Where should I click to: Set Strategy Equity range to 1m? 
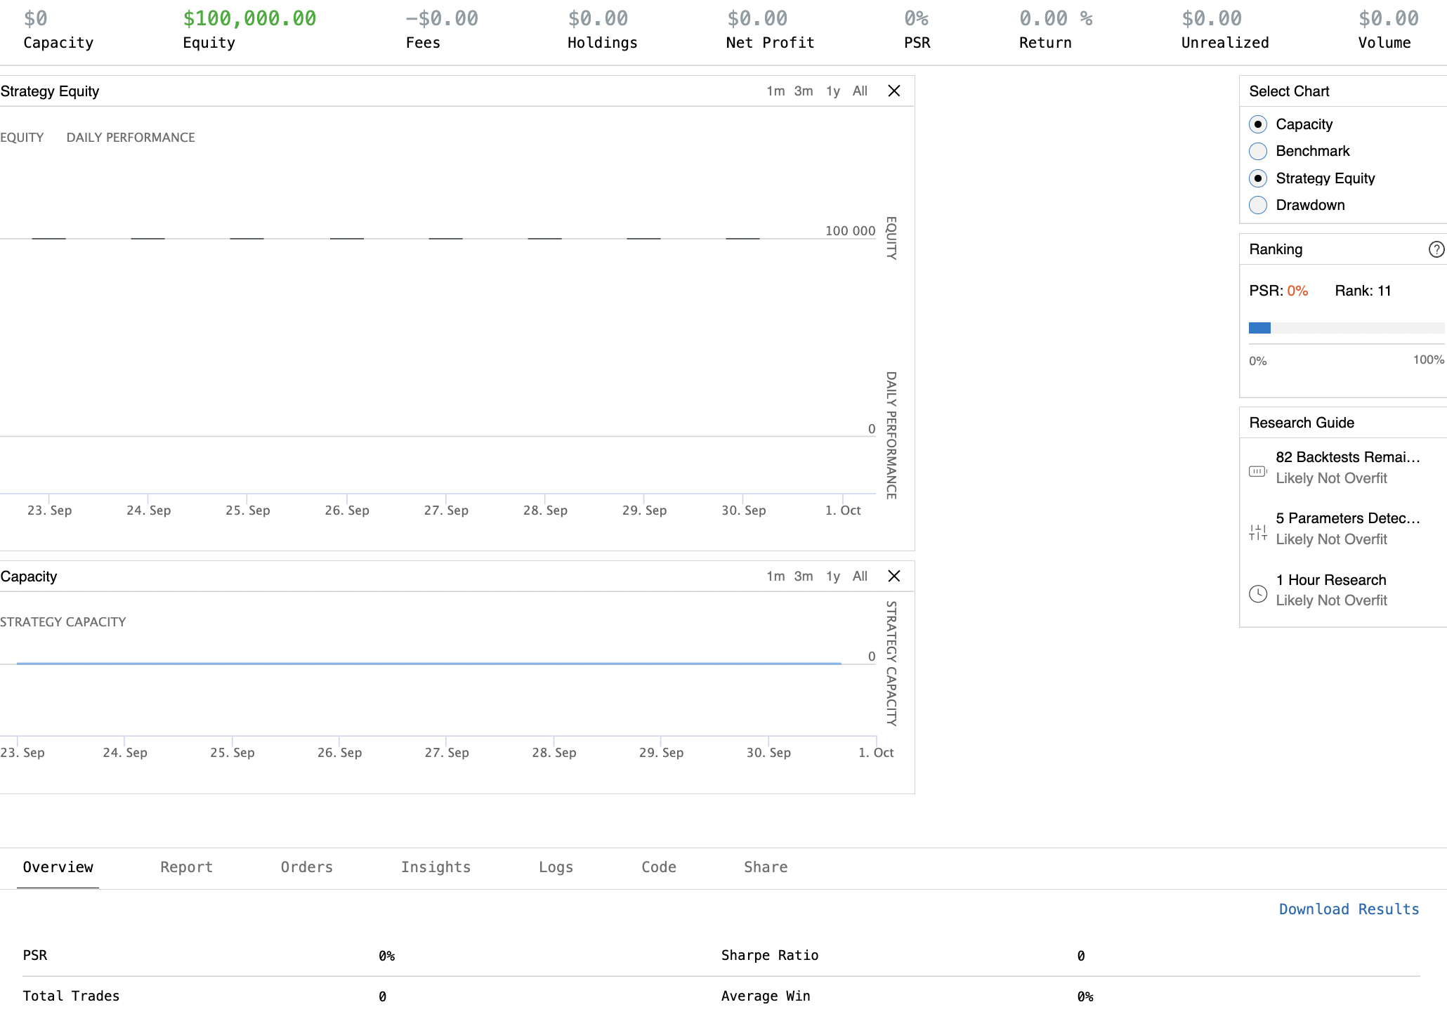775,91
